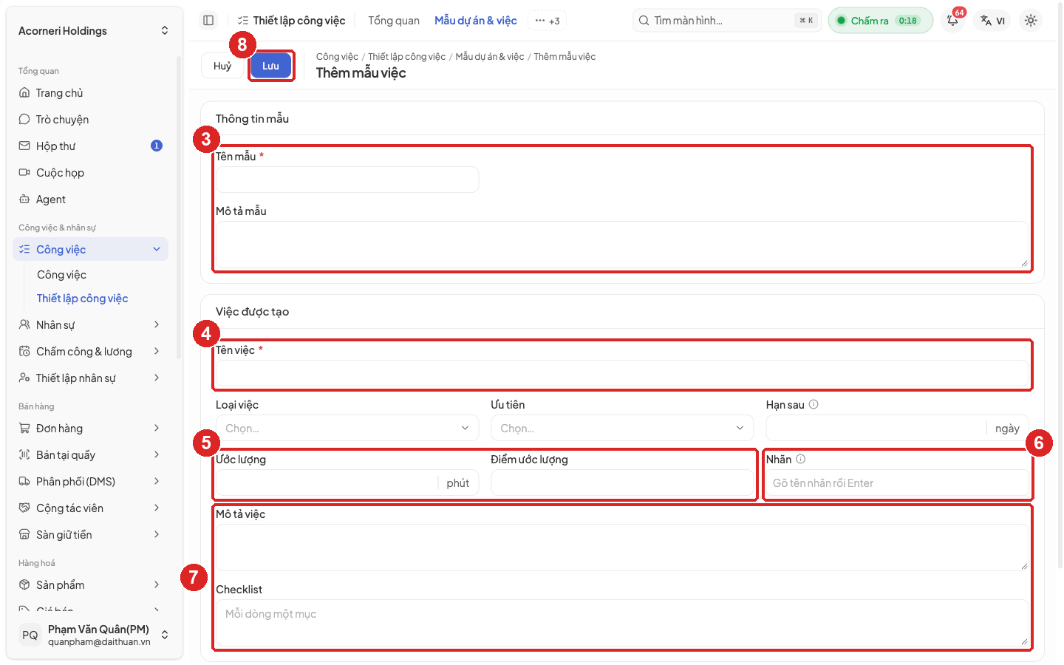Open the Loại việc dropdown

click(347, 429)
